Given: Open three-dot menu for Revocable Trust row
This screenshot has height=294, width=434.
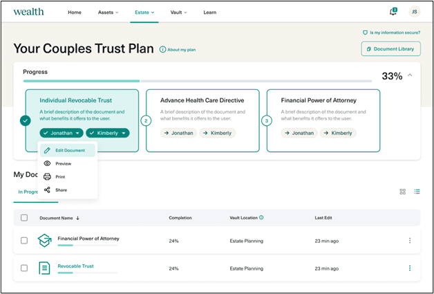Looking at the screenshot, I should (410, 268).
